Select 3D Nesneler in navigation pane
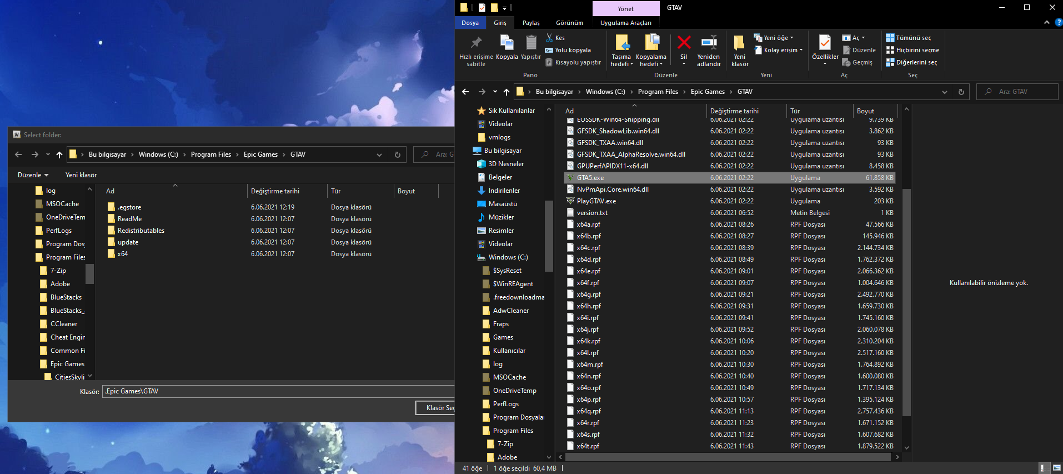Viewport: 1063px width, 474px height. coord(506,164)
